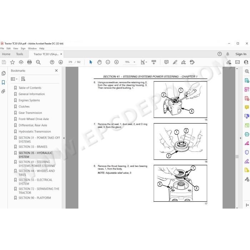Select the arrow selection tool
The width and height of the screenshot is (250, 250).
click(x=91, y=62)
